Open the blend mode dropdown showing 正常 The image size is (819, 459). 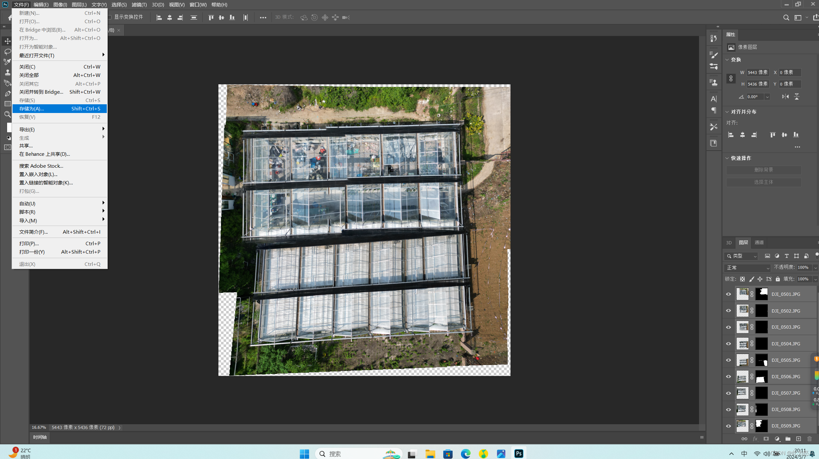click(x=748, y=268)
